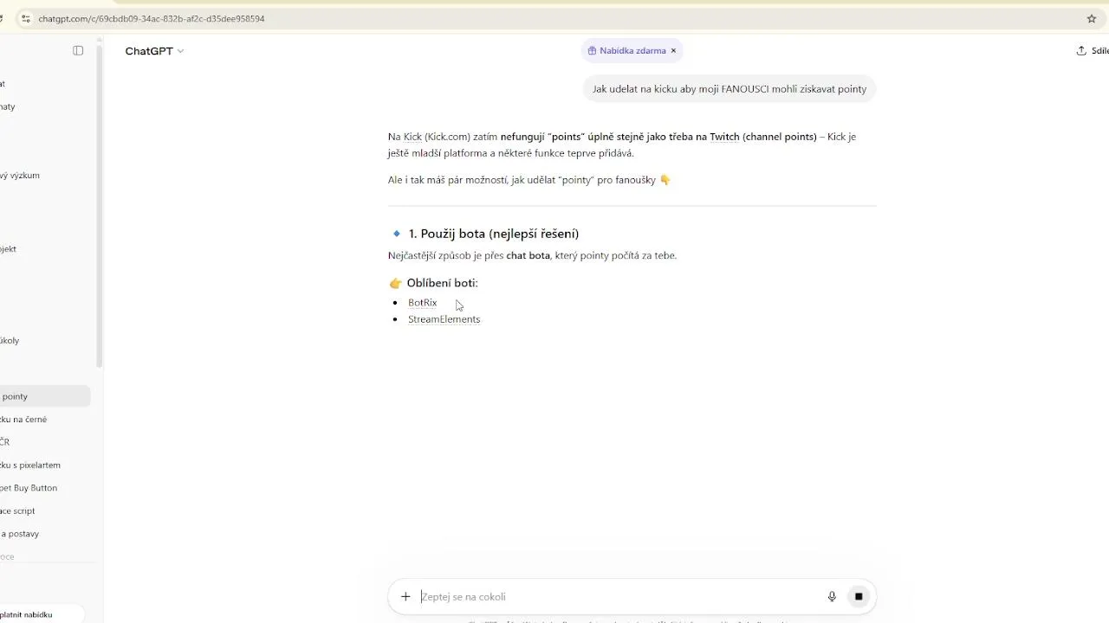Open the Twitch link in the answer
This screenshot has height=623, width=1109.
coord(724,137)
